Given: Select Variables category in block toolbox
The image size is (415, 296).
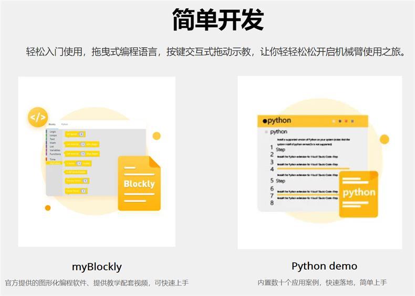Looking at the screenshot, I should [x=55, y=150].
